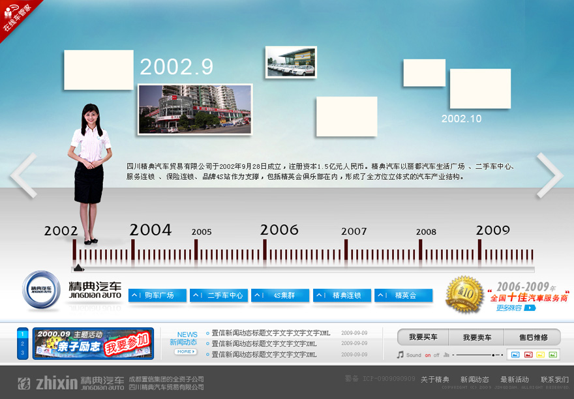Expand the 精典连锁 menu
The image size is (574, 399).
342,295
